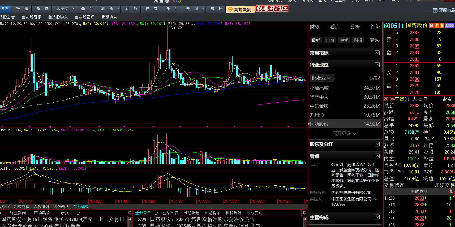Open search icon next to 研报 tab
The height and width of the screenshot is (227, 455).
point(79,213)
